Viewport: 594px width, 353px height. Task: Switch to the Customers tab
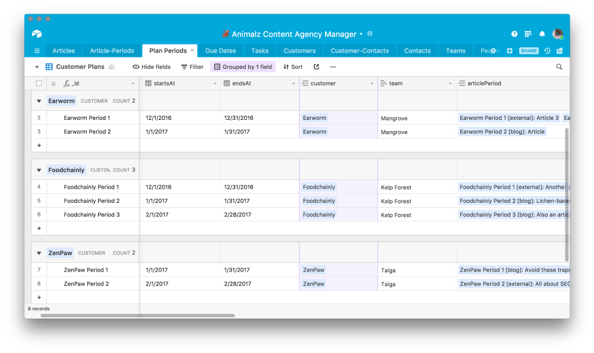pos(299,50)
